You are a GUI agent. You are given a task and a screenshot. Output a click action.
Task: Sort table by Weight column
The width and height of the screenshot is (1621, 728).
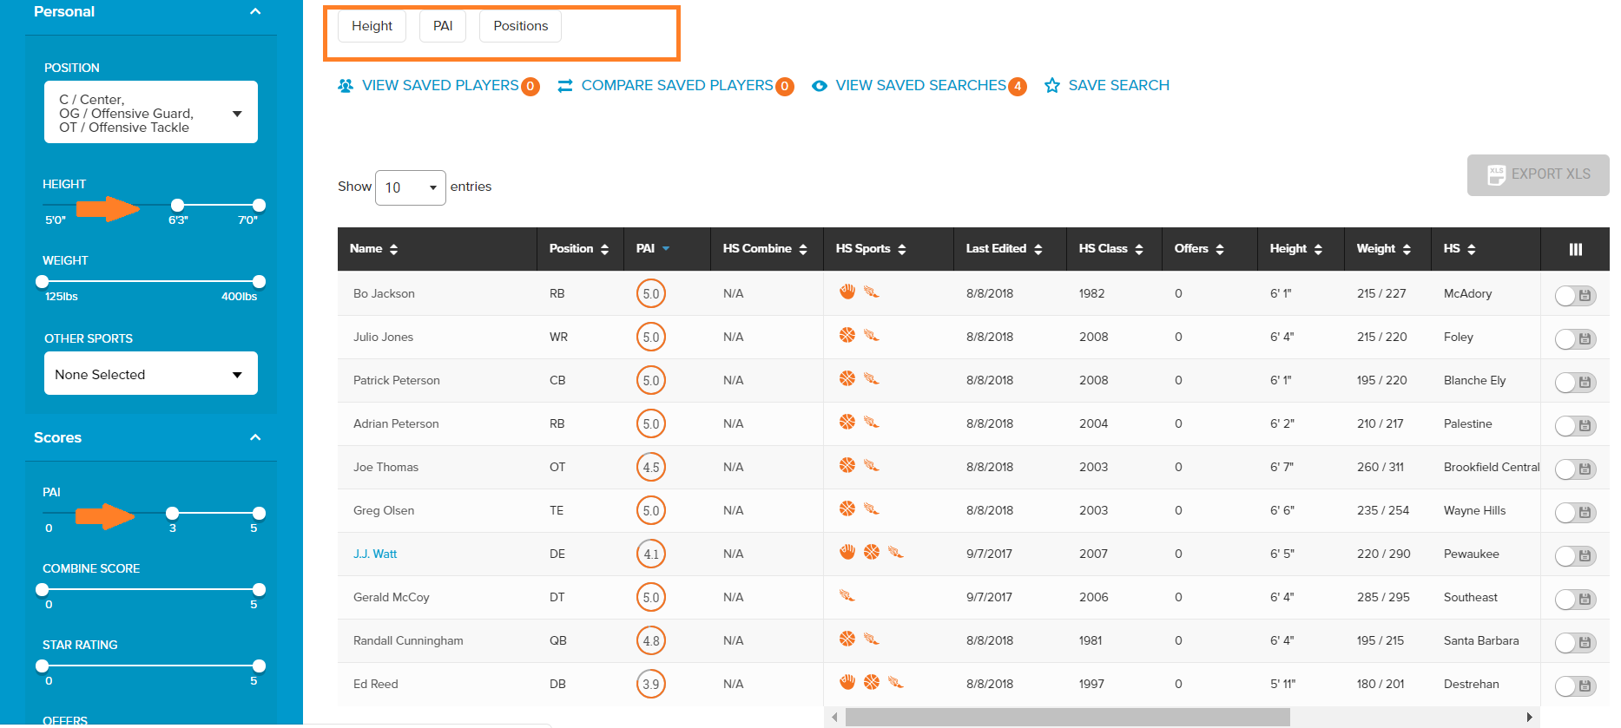pos(1387,249)
